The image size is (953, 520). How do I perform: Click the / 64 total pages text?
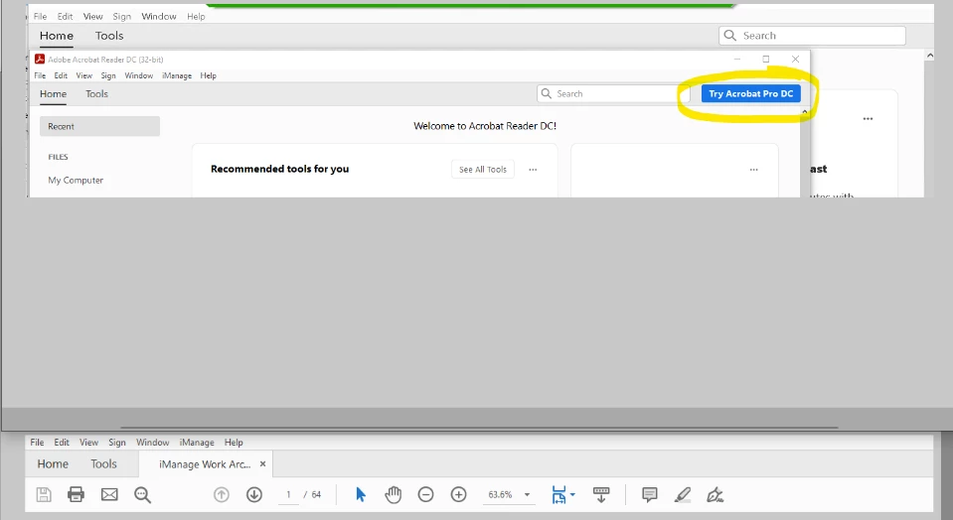(312, 494)
